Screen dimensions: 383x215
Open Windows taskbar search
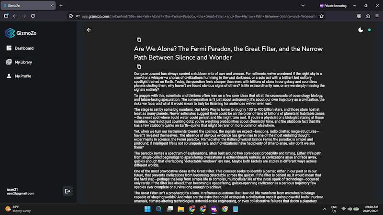point(158,209)
